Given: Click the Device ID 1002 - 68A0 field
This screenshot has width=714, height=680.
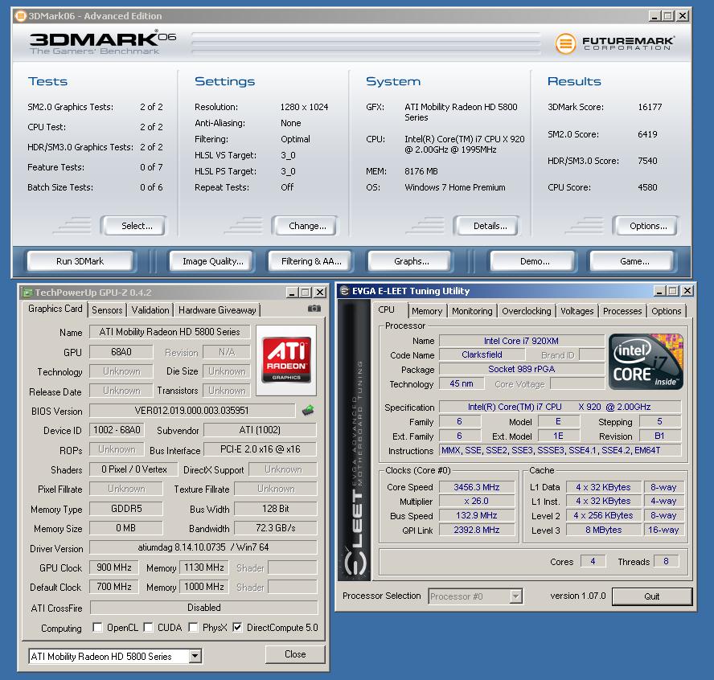Looking at the screenshot, I should [117, 430].
